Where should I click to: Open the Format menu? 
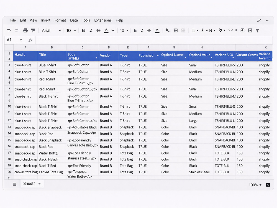tap(60, 20)
